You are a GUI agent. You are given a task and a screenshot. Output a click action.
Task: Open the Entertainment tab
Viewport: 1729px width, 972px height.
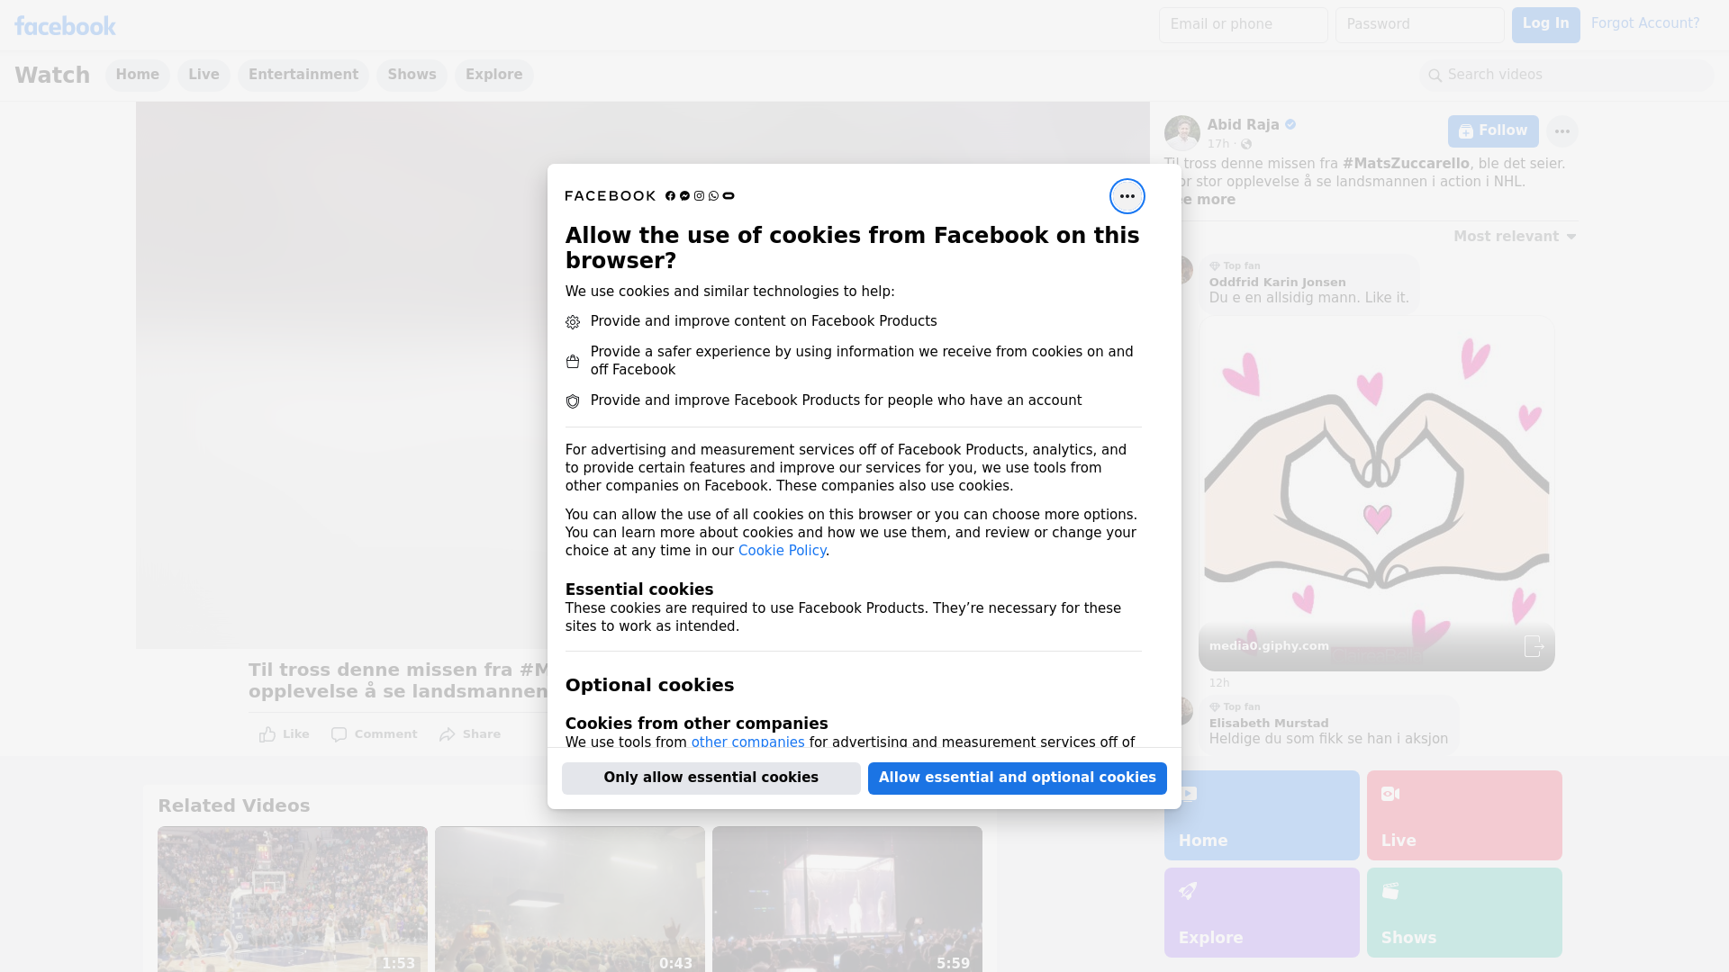[x=303, y=75]
